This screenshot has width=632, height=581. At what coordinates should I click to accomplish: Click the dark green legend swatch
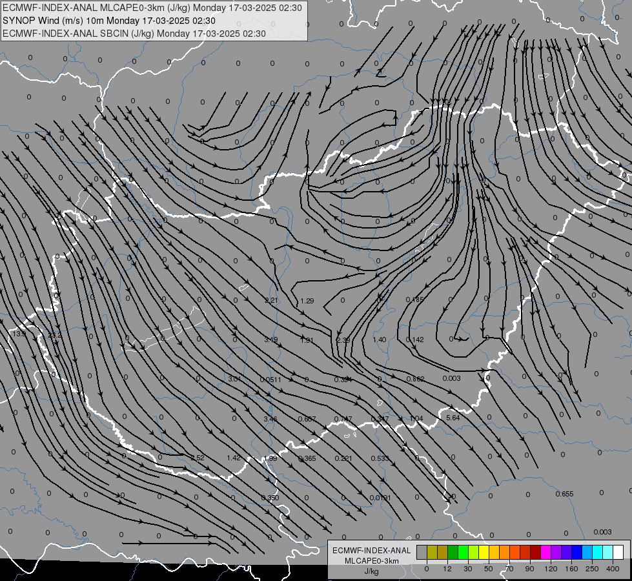pyautogui.click(x=453, y=552)
